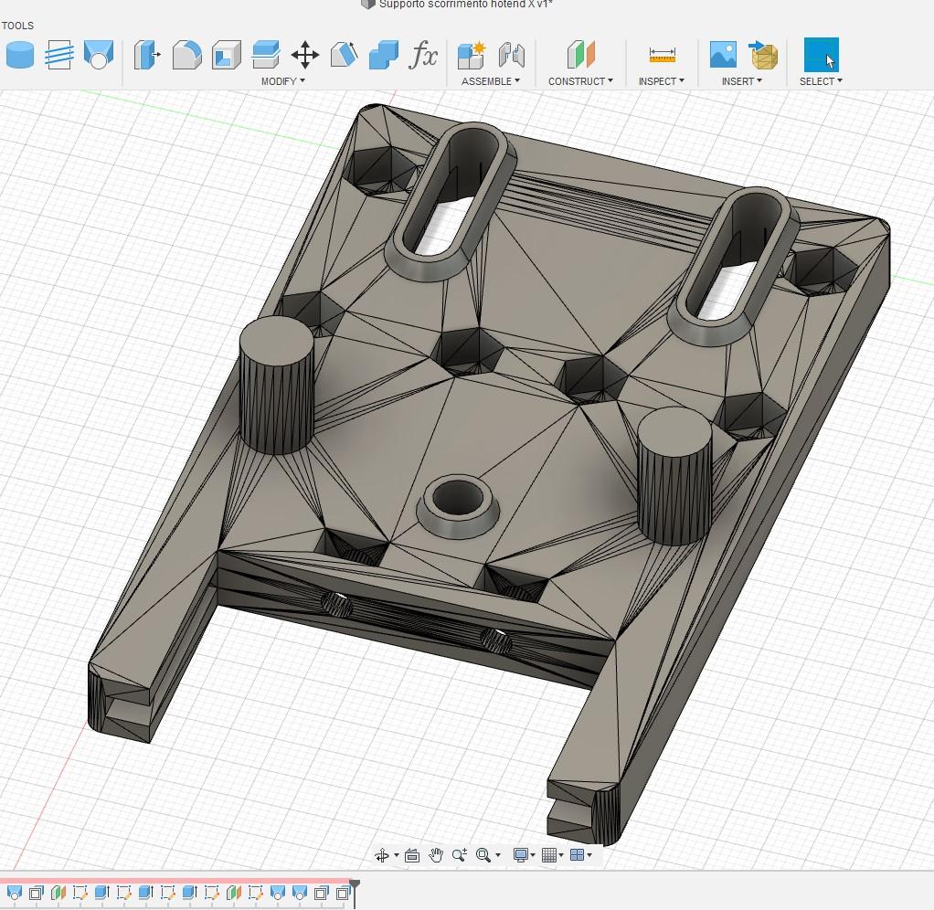The height and width of the screenshot is (910, 934).
Task: Select the Hole tool in the toolbar
Action: pyautogui.click(x=99, y=55)
